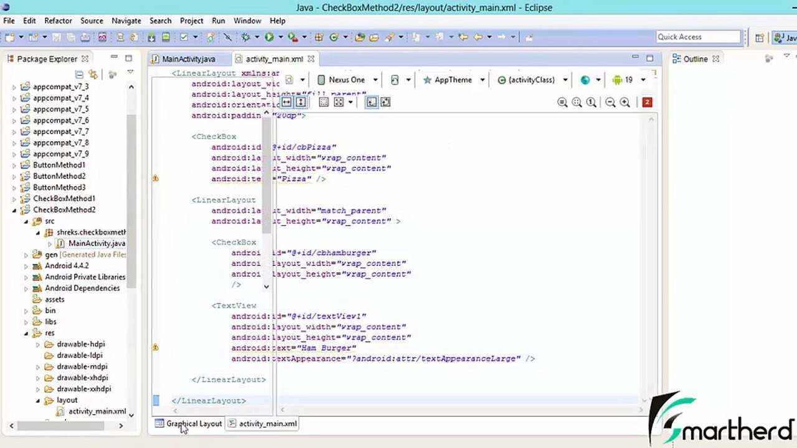Image resolution: width=797 pixels, height=448 pixels.
Task: Click the Collapse All icon in Package Explorer
Action: pos(79,74)
